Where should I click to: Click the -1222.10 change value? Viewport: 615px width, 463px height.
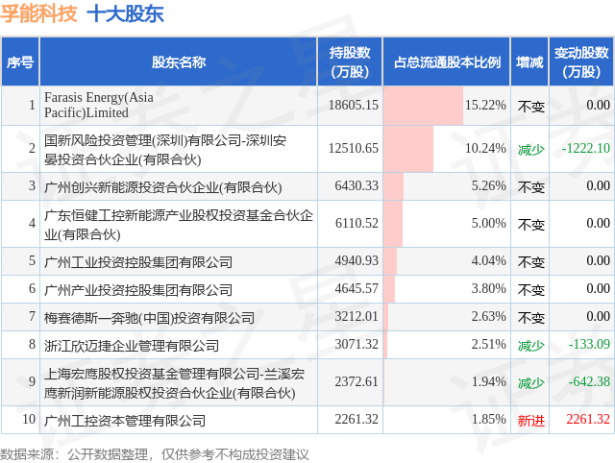(x=584, y=148)
